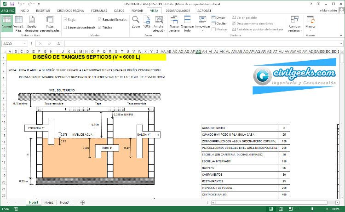Toggle the Títulos checkbox
The width and height of the screenshot is (345, 212).
click(100, 28)
